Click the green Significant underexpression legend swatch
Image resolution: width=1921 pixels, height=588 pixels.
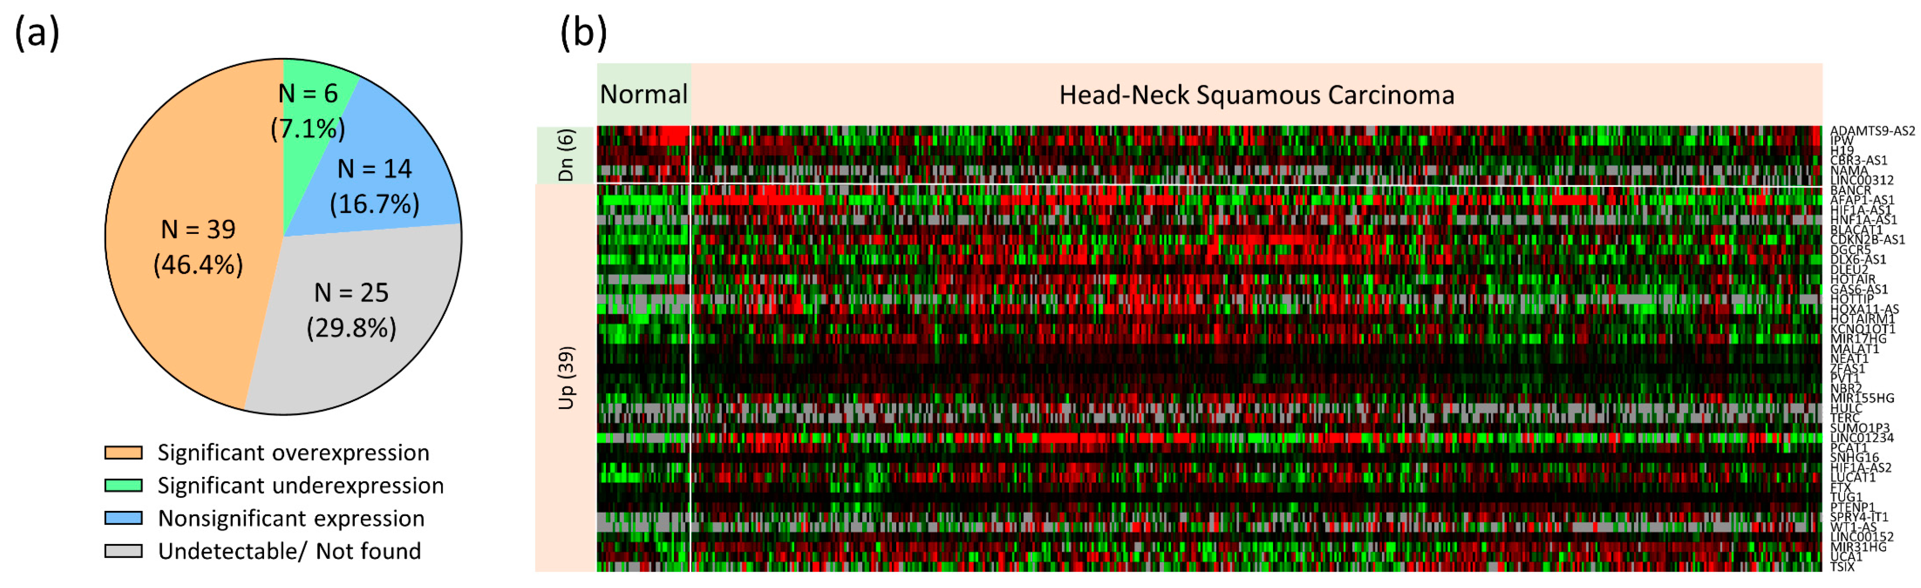point(123,485)
